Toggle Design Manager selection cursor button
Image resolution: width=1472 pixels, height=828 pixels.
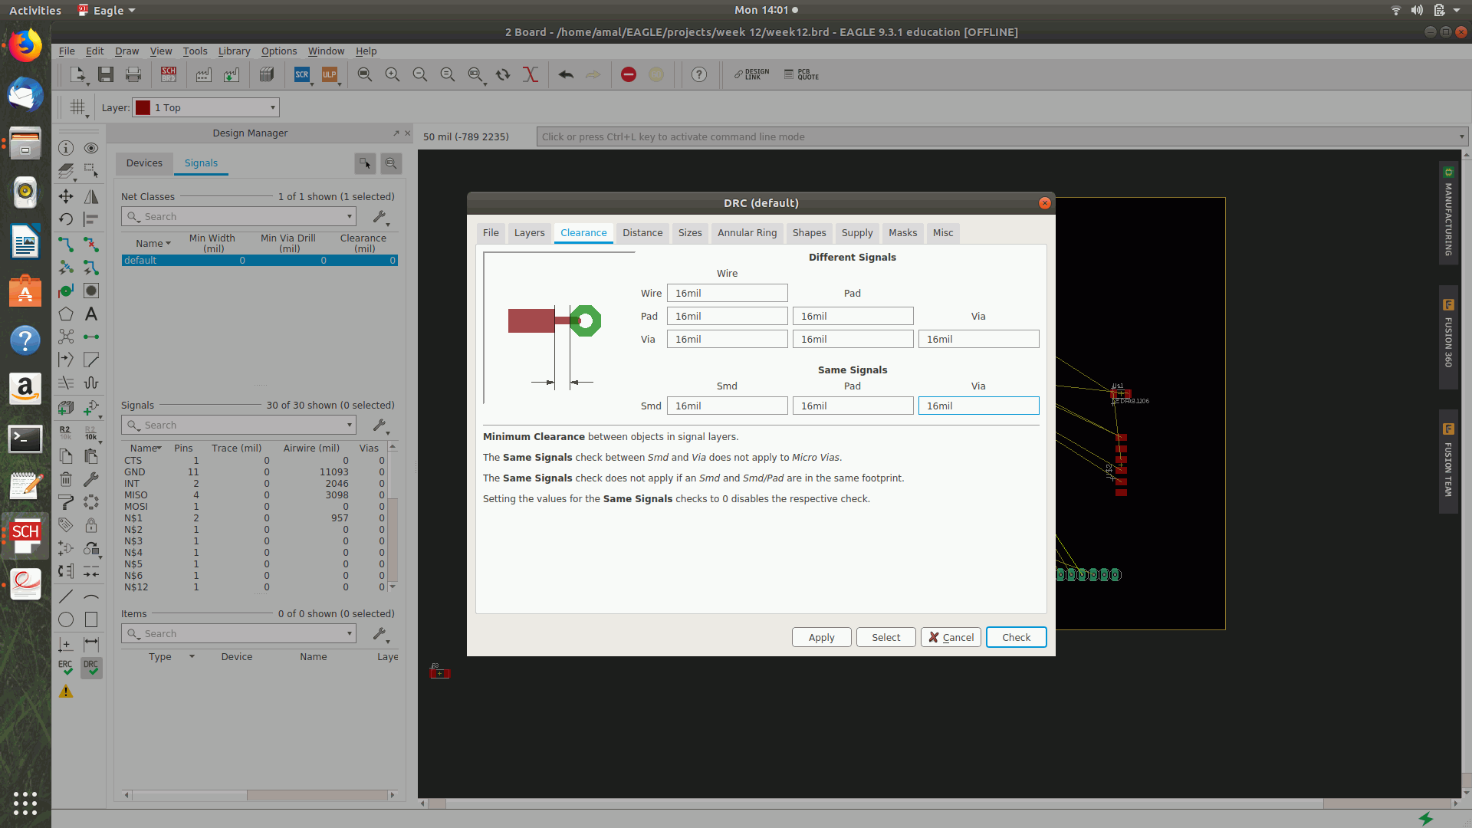tap(366, 163)
